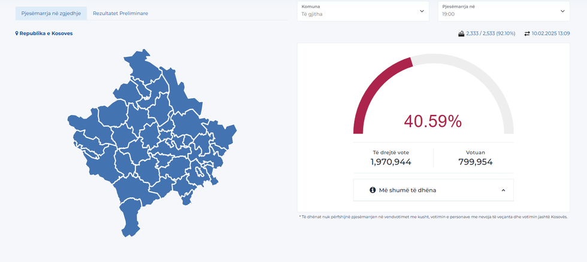The image size is (587, 262).
Task: Click the 10.02.2025 13:09 update timestamp
Action: pyautogui.click(x=550, y=33)
